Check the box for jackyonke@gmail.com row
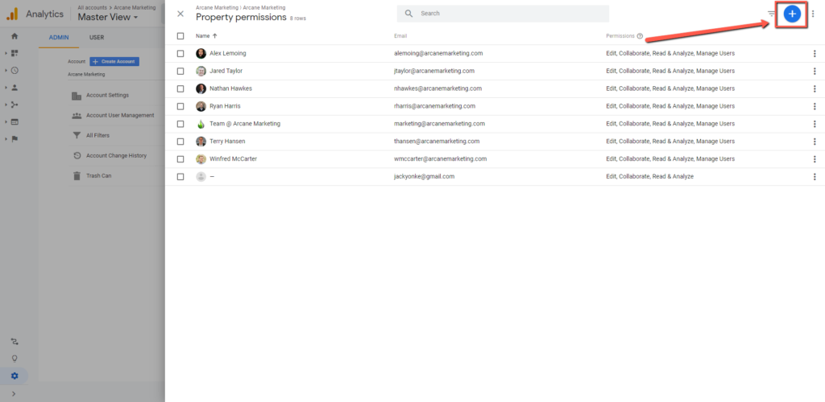The image size is (825, 402). pos(180,177)
